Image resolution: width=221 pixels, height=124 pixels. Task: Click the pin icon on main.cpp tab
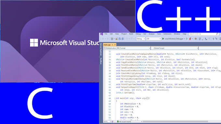click(112, 45)
